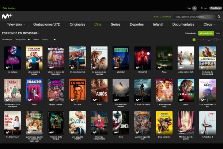Viewport: 223px width, 149px height.
Task: Open Un amigo extraordinario poster
Action: click(99, 123)
